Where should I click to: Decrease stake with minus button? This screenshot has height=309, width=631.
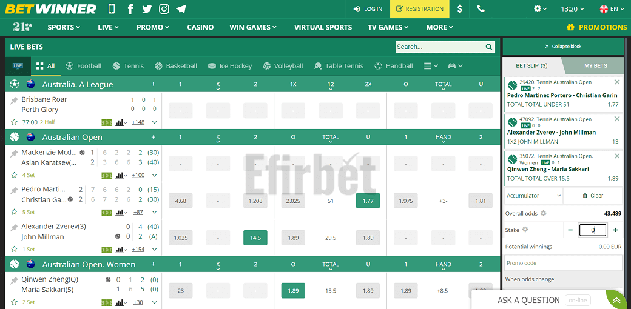570,230
